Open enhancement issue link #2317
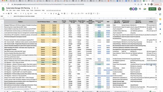 tap(99, 25)
